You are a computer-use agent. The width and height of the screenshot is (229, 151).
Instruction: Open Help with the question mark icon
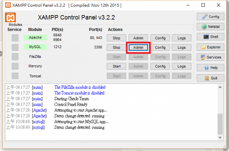(210, 68)
